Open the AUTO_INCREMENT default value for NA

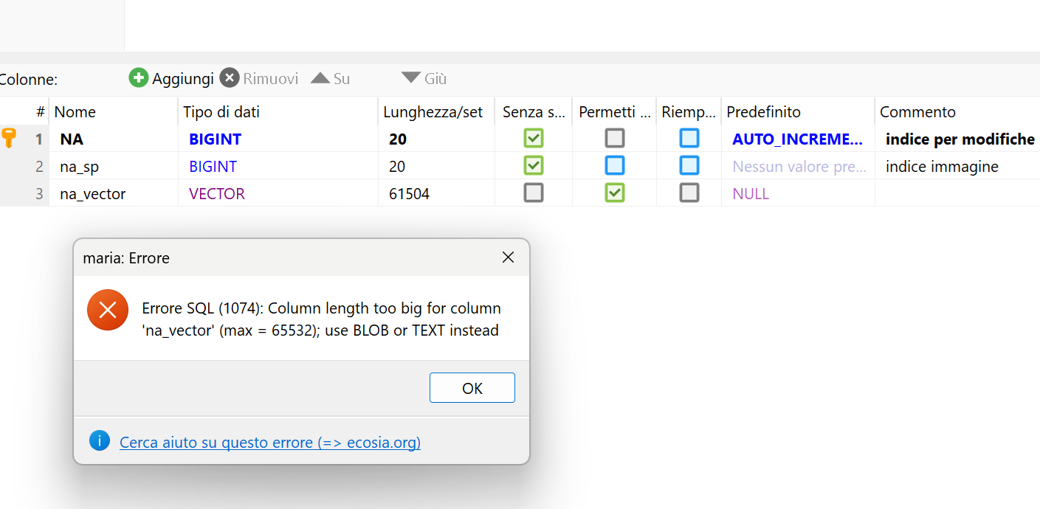click(796, 139)
